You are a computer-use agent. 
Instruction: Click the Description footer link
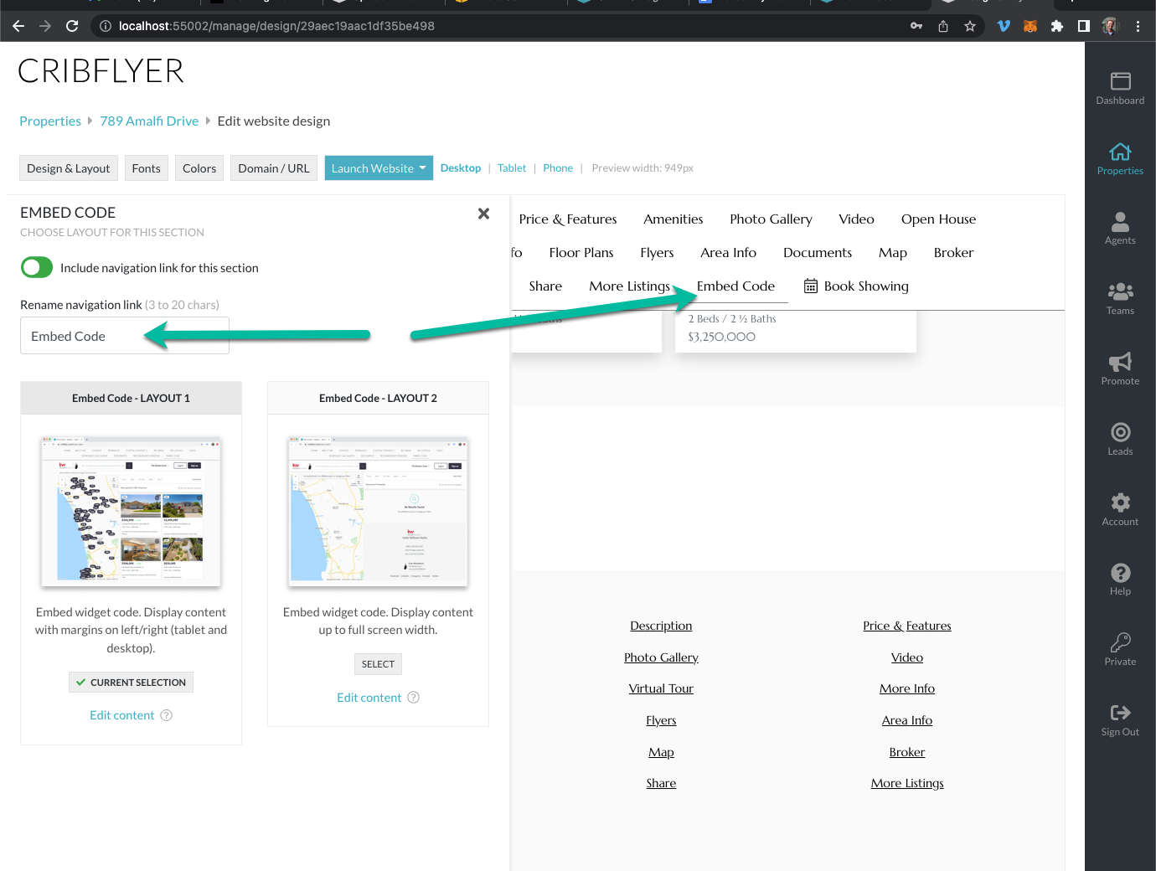[x=661, y=626]
